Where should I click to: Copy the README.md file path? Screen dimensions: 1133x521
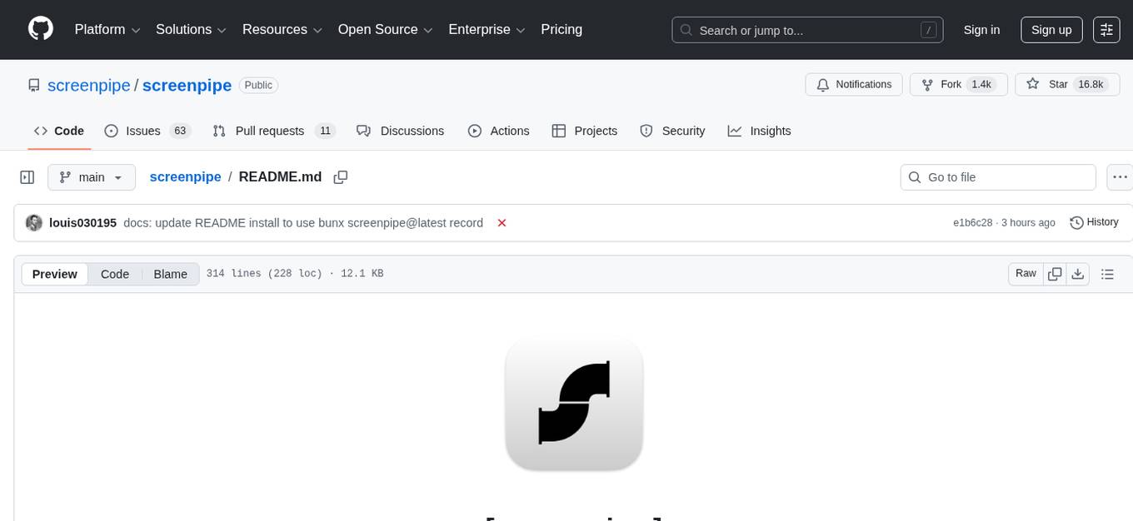tap(340, 176)
